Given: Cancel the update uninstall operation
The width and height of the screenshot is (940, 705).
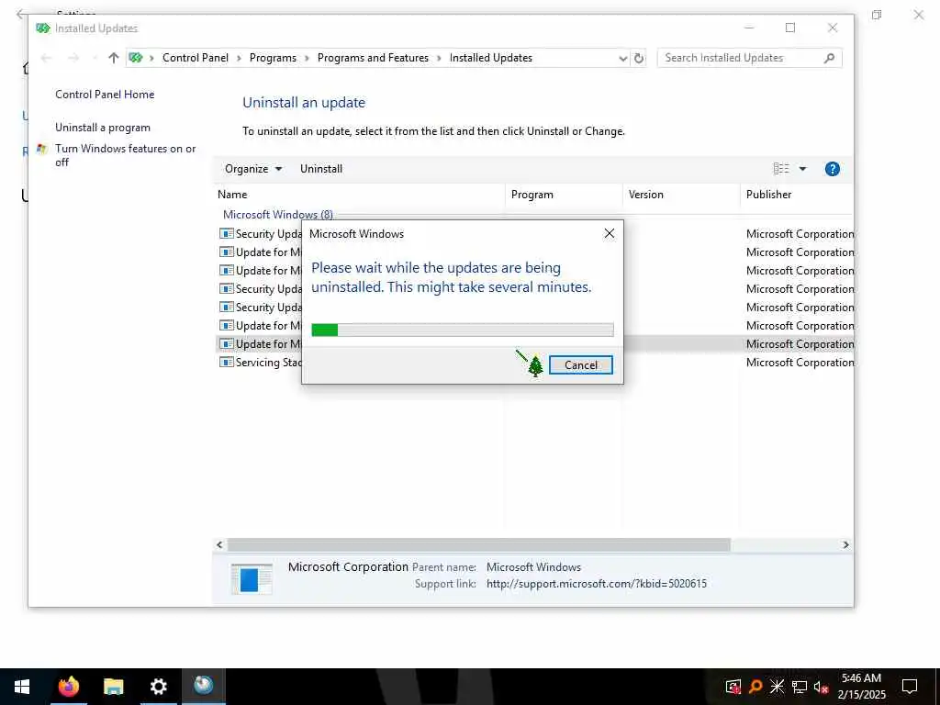Looking at the screenshot, I should click(x=580, y=365).
